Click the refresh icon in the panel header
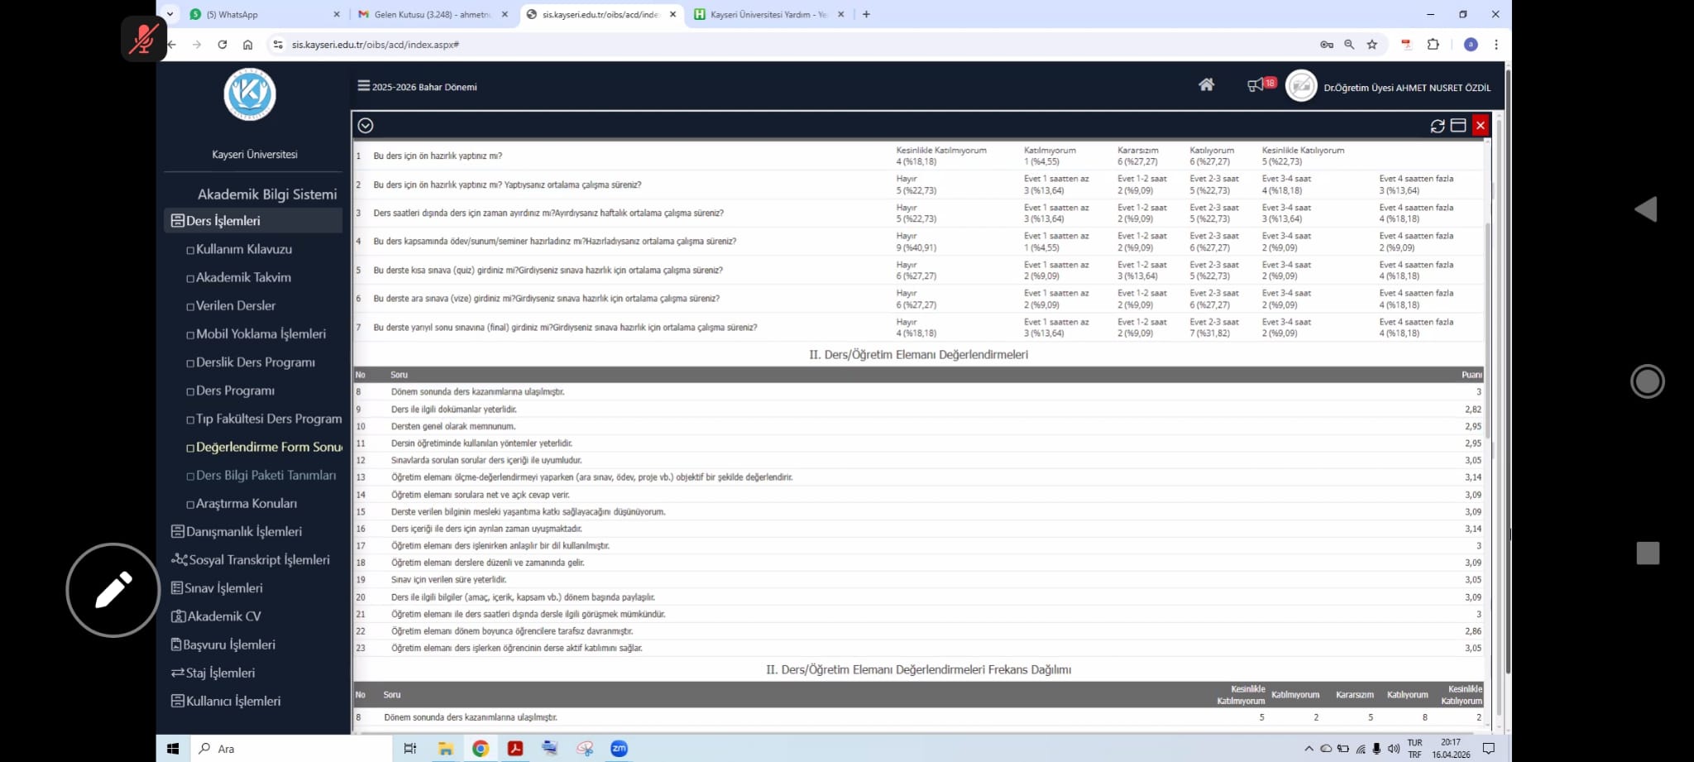 click(1437, 126)
